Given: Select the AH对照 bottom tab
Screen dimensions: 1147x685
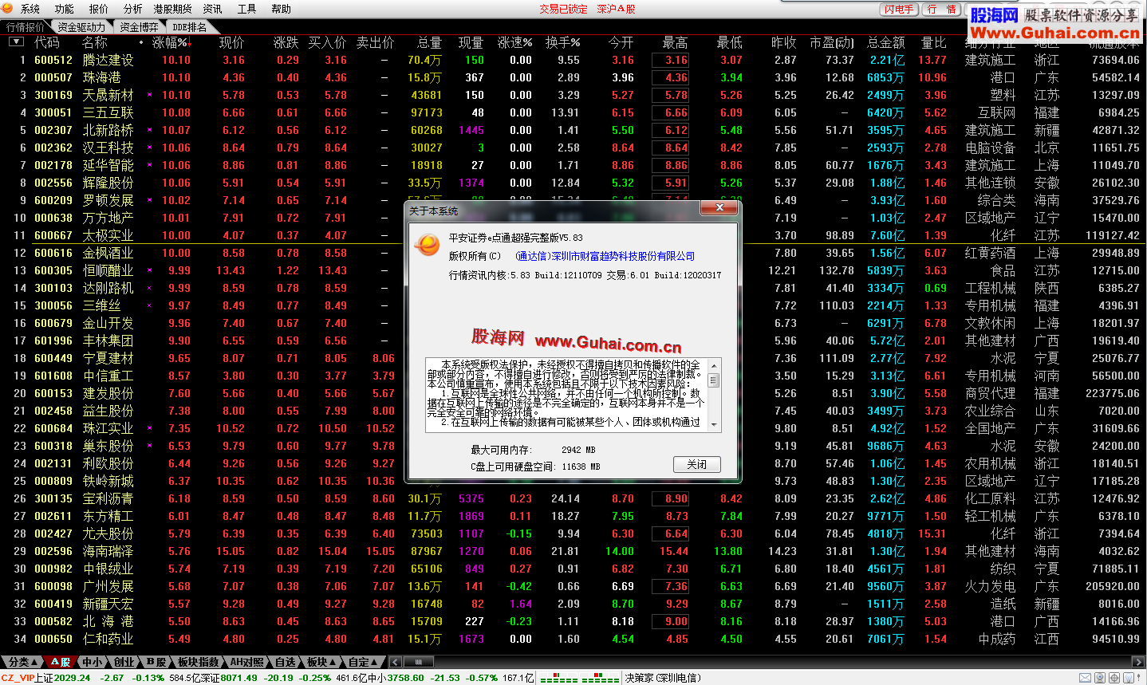Looking at the screenshot, I should [x=247, y=662].
